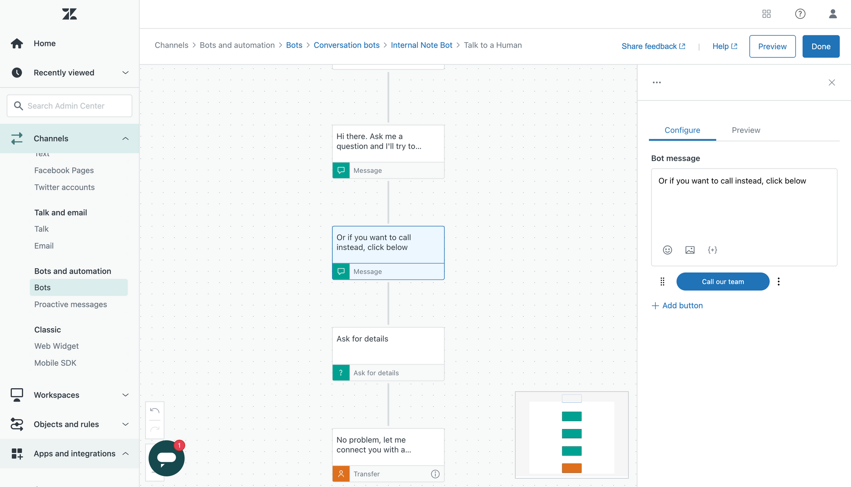Open the Zendesk products grid icon
Screen dimensions: 851x487
click(766, 14)
